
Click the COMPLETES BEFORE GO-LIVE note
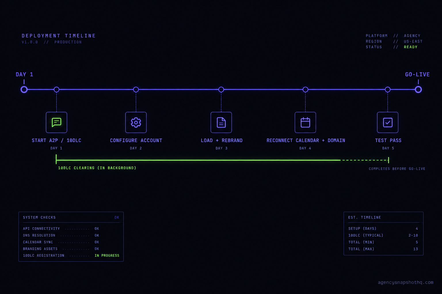pos(397,169)
